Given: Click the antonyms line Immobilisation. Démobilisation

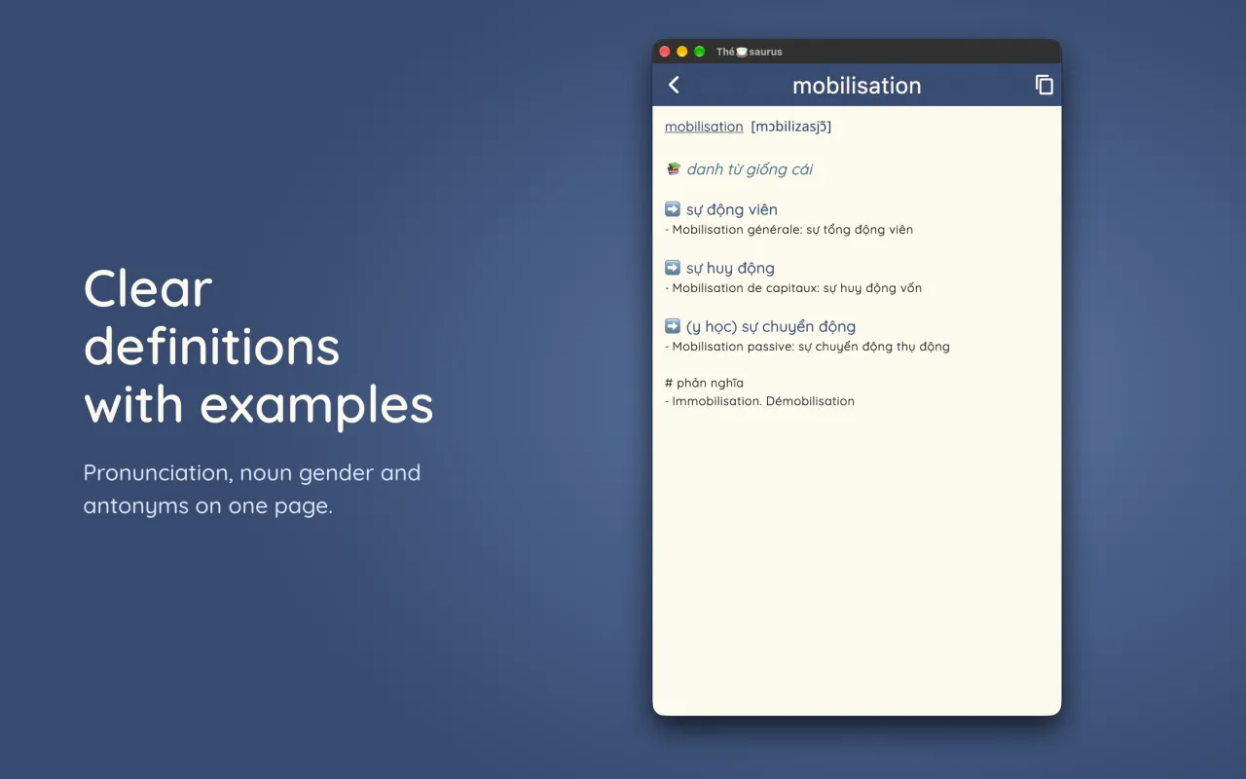Looking at the screenshot, I should [760, 401].
